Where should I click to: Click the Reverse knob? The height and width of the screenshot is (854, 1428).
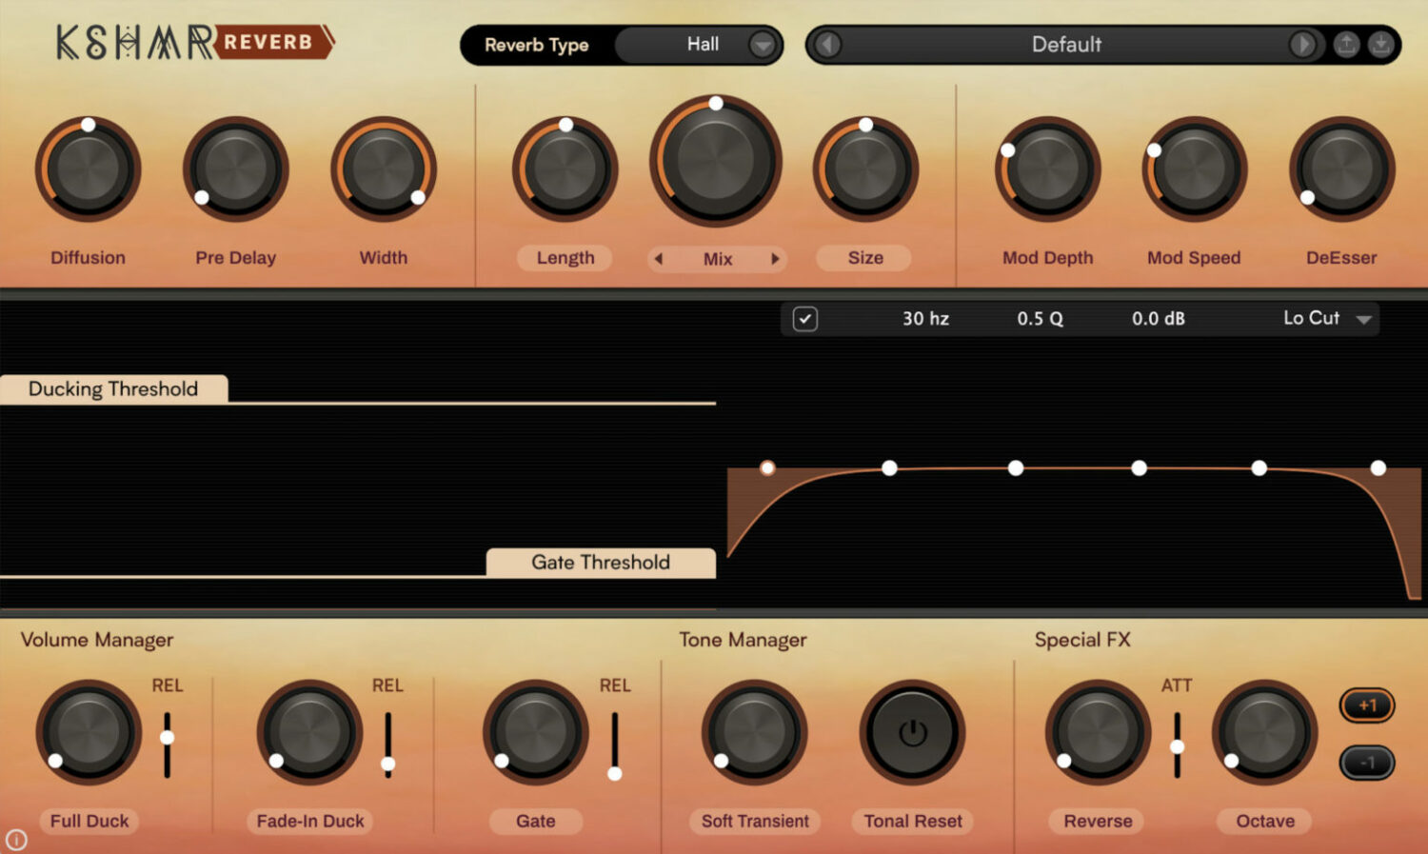pyautogui.click(x=1098, y=732)
